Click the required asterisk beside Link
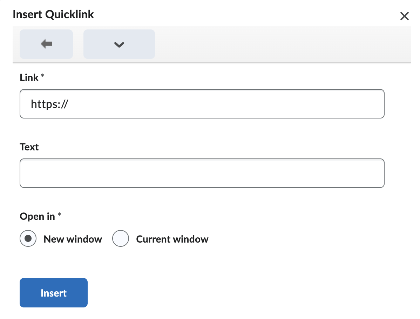This screenshot has height=319, width=420. (x=43, y=76)
